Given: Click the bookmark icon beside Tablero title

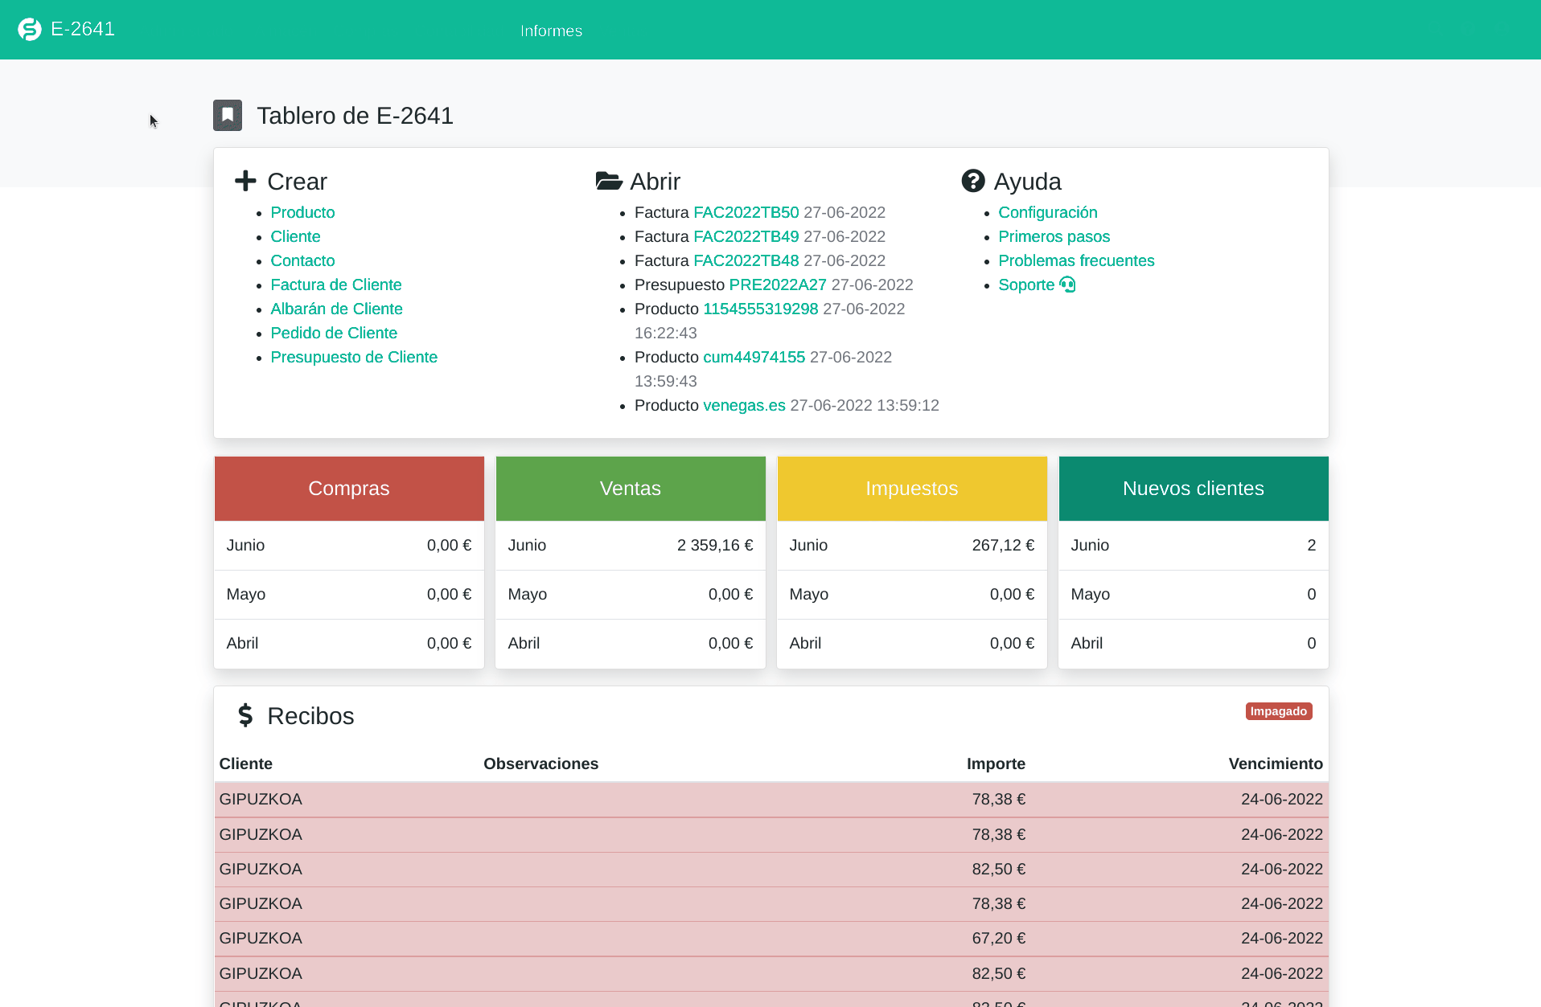Looking at the screenshot, I should 228,116.
